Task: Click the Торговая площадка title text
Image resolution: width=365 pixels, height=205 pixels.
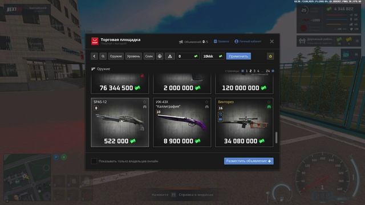Action: click(x=120, y=40)
